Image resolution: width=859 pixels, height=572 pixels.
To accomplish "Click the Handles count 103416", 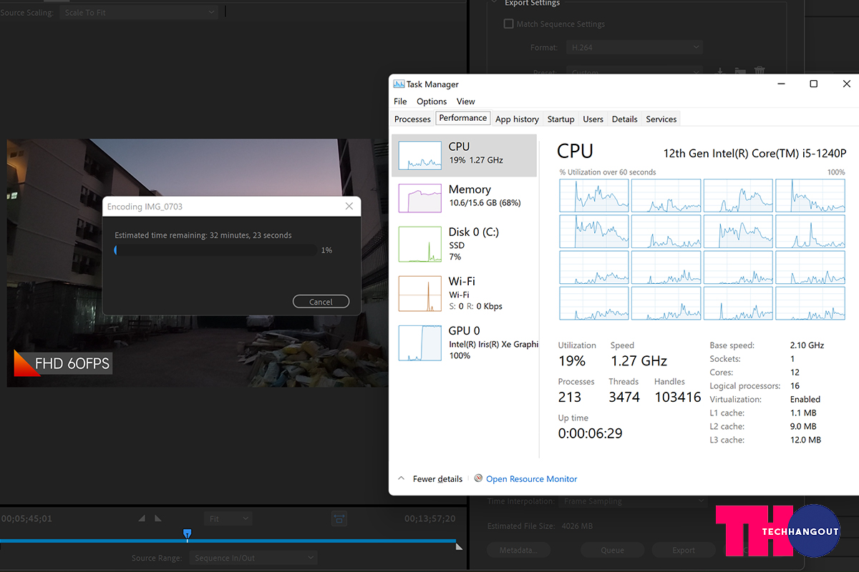I will (678, 397).
